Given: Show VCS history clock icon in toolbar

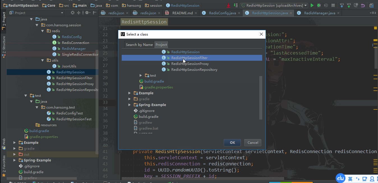Looking at the screenshot, I should [x=356, y=5].
